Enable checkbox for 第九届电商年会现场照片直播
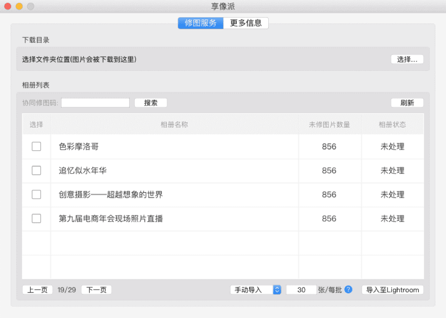Screen dimensions: 446x318 [x=36, y=219]
